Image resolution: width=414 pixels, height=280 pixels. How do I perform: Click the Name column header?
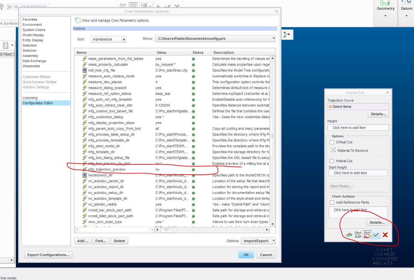tap(114, 52)
